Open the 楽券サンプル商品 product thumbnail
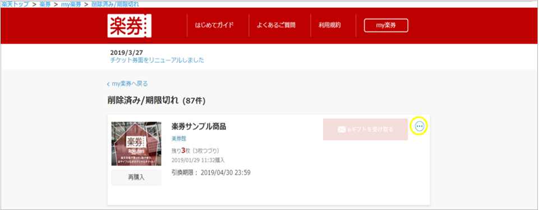539x210 pixels. pos(136,144)
